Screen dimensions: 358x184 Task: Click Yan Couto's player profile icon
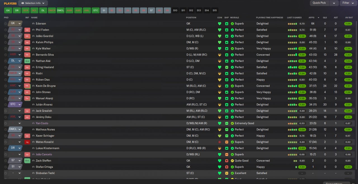tap(33, 123)
